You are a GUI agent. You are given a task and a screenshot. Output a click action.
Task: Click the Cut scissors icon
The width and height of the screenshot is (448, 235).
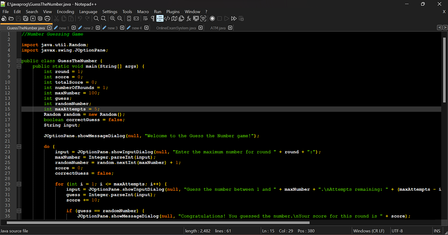pos(57,18)
